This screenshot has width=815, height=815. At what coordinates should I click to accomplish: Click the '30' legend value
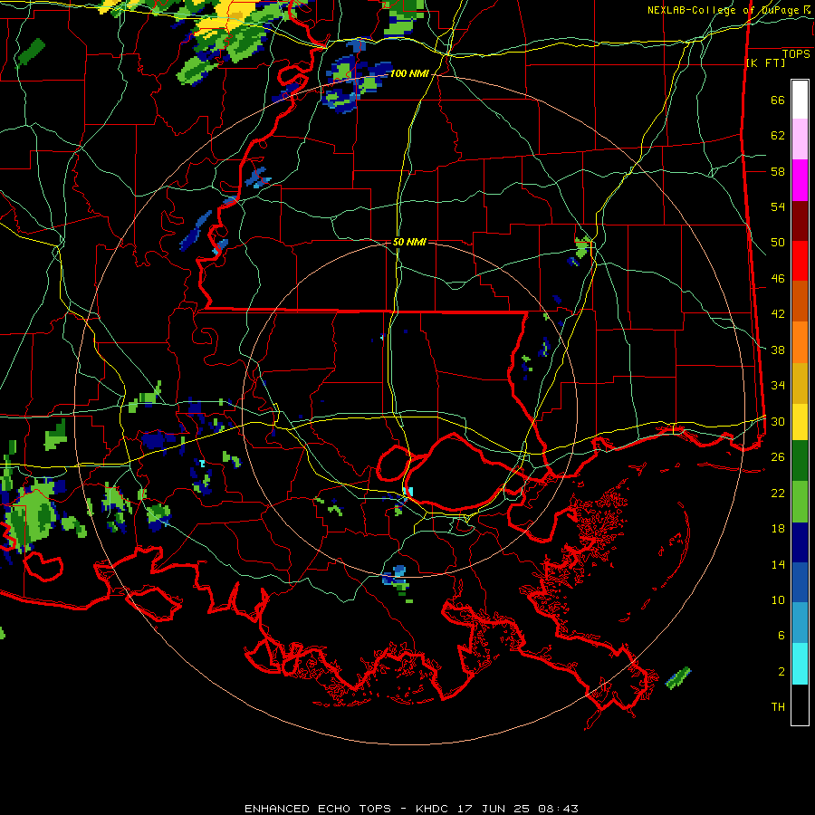pos(778,421)
